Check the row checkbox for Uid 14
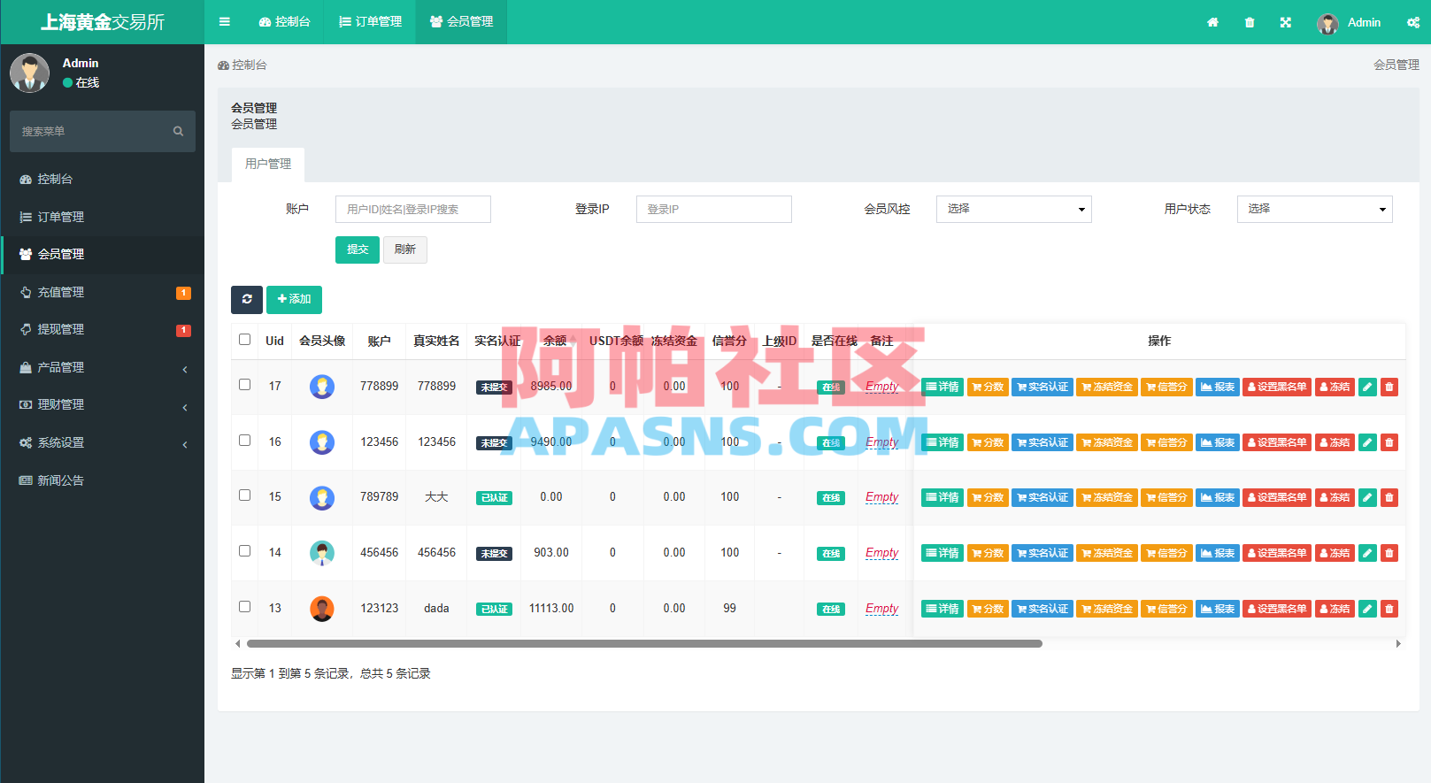This screenshot has width=1431, height=783. point(245,551)
